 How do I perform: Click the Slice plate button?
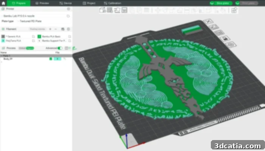click(x=223, y=3)
